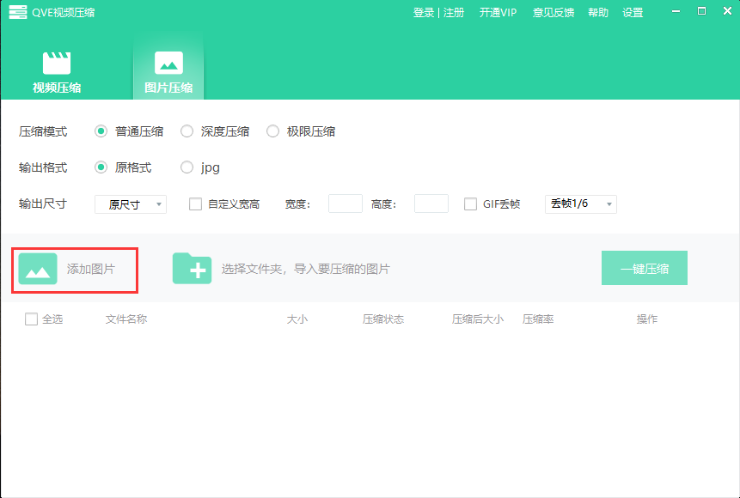Open the 帮助 help menu
Screen dimensions: 740x498
pyautogui.click(x=598, y=12)
